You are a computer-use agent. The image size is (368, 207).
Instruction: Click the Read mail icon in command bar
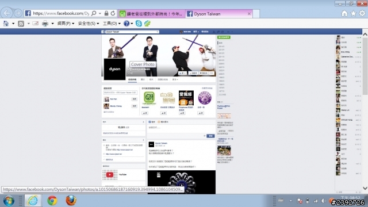[x=36, y=24]
